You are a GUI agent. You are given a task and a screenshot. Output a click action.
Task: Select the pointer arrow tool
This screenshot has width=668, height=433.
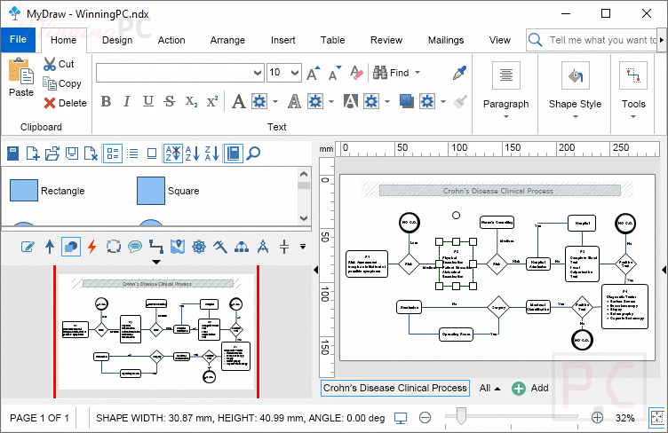pos(50,247)
